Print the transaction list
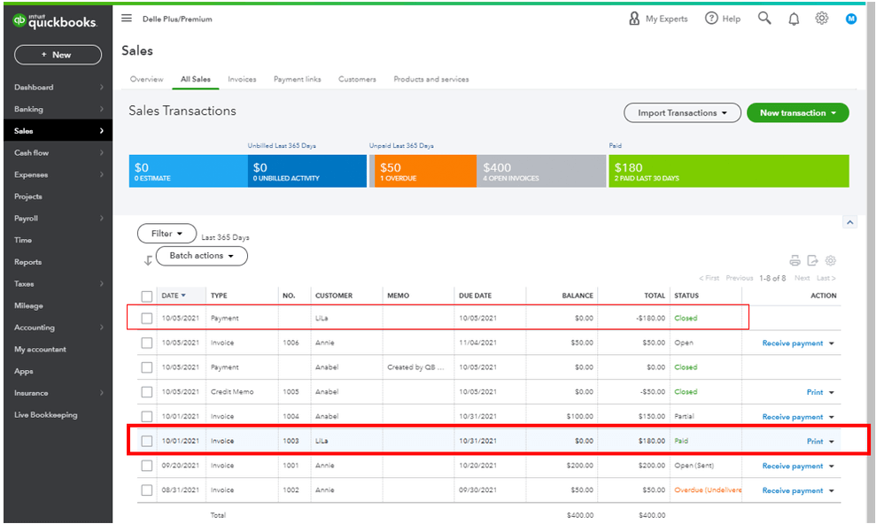The width and height of the screenshot is (884, 524). 795,260
